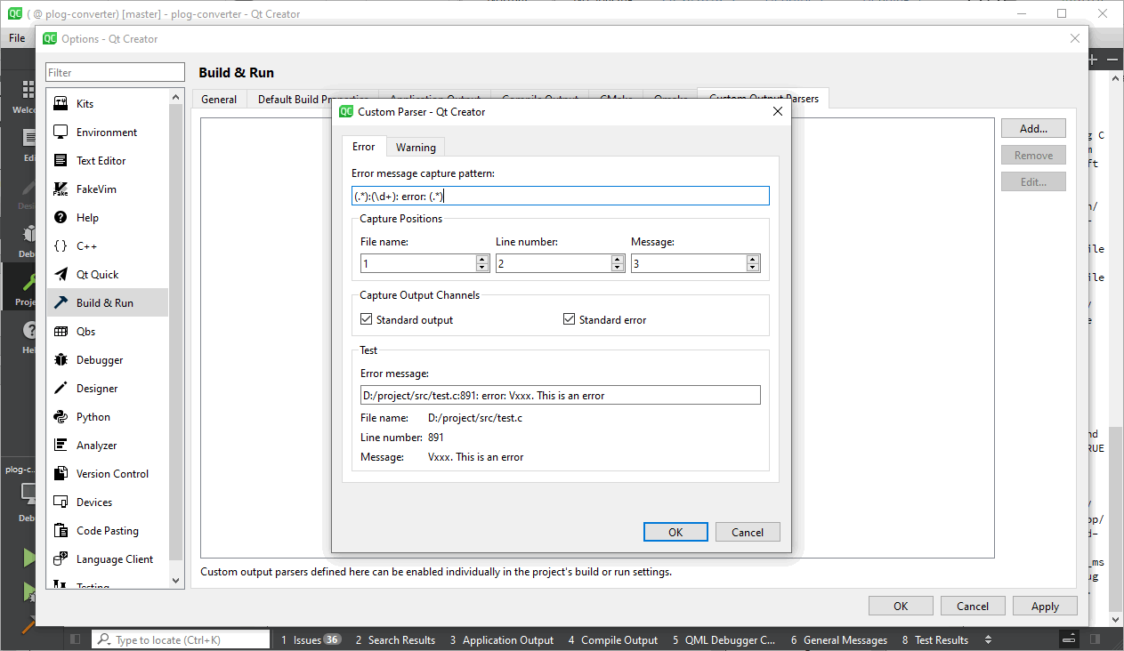Open the Devices options category
The width and height of the screenshot is (1124, 651).
[x=107, y=502]
